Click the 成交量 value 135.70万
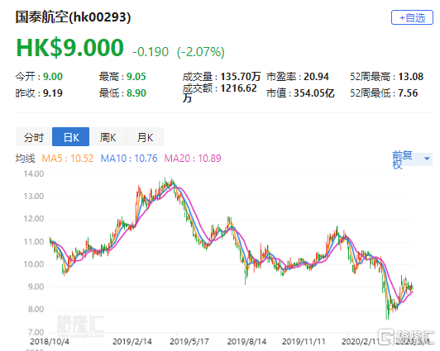The height and width of the screenshot is (351, 440). pos(241,77)
